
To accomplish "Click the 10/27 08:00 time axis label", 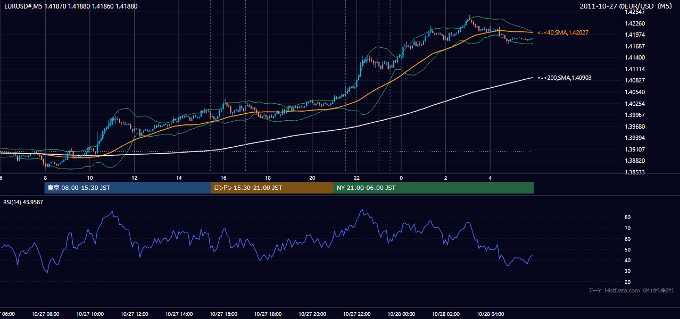I will (45, 314).
